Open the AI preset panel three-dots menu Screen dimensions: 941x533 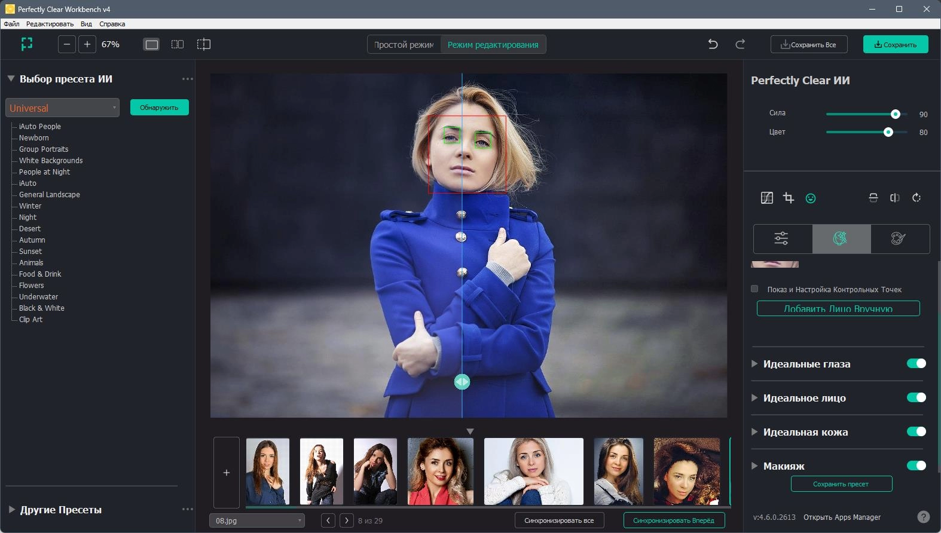(188, 79)
